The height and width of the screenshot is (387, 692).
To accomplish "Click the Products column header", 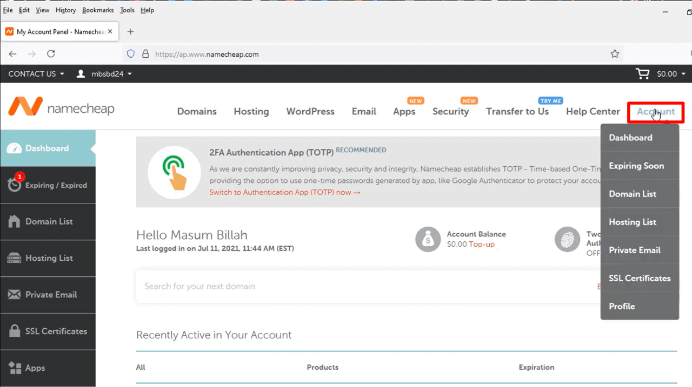I will coord(323,367).
